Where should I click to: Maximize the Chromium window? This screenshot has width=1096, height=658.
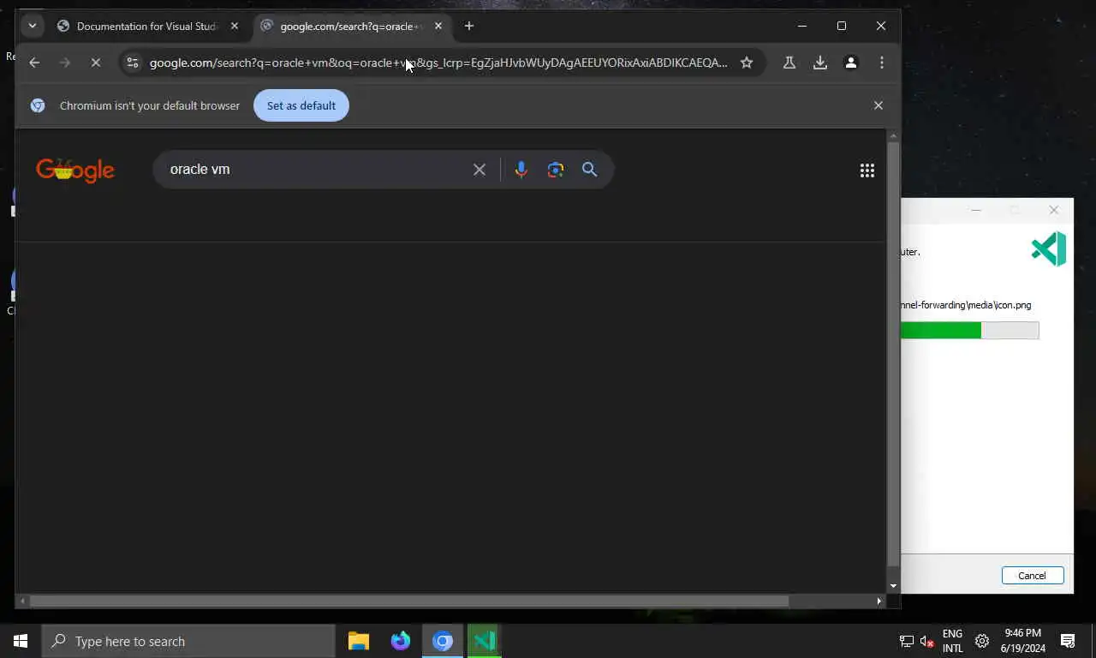point(842,26)
